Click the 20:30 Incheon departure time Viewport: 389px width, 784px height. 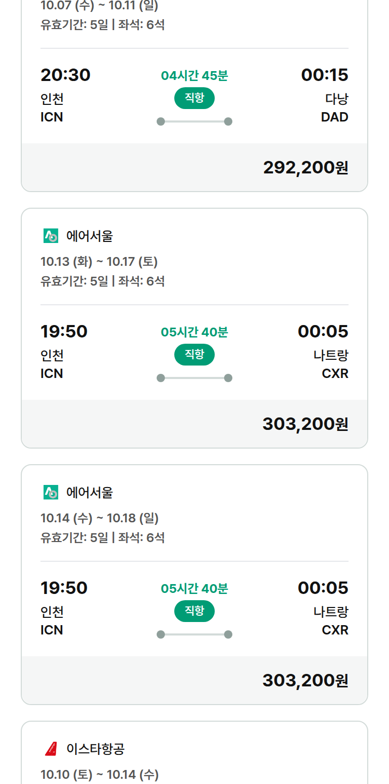[65, 75]
